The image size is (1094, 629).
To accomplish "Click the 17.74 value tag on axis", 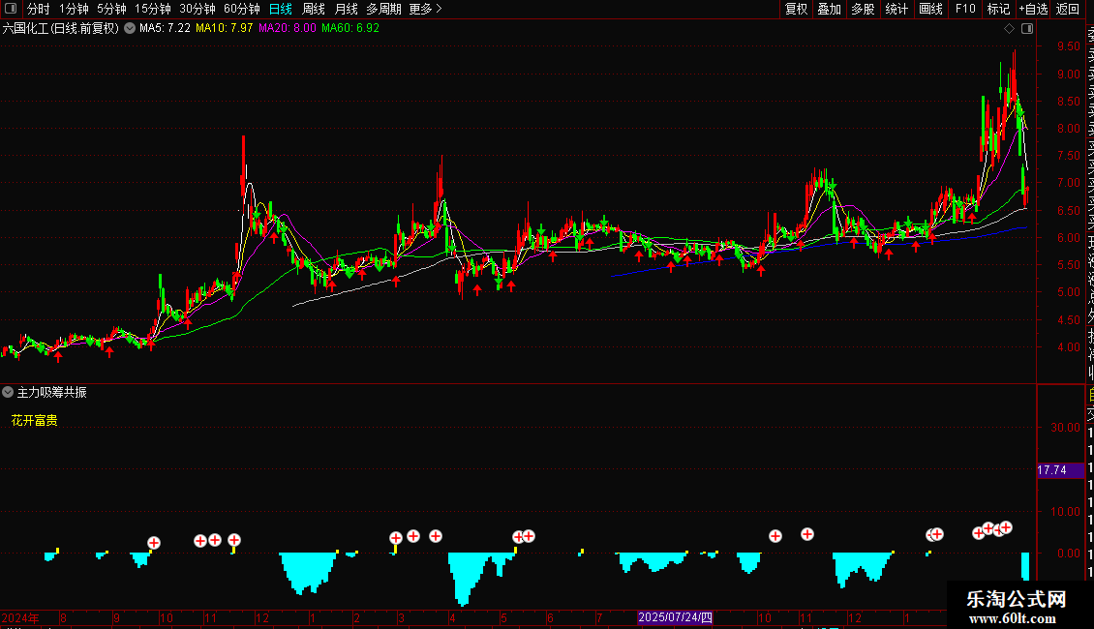I will pos(1060,470).
